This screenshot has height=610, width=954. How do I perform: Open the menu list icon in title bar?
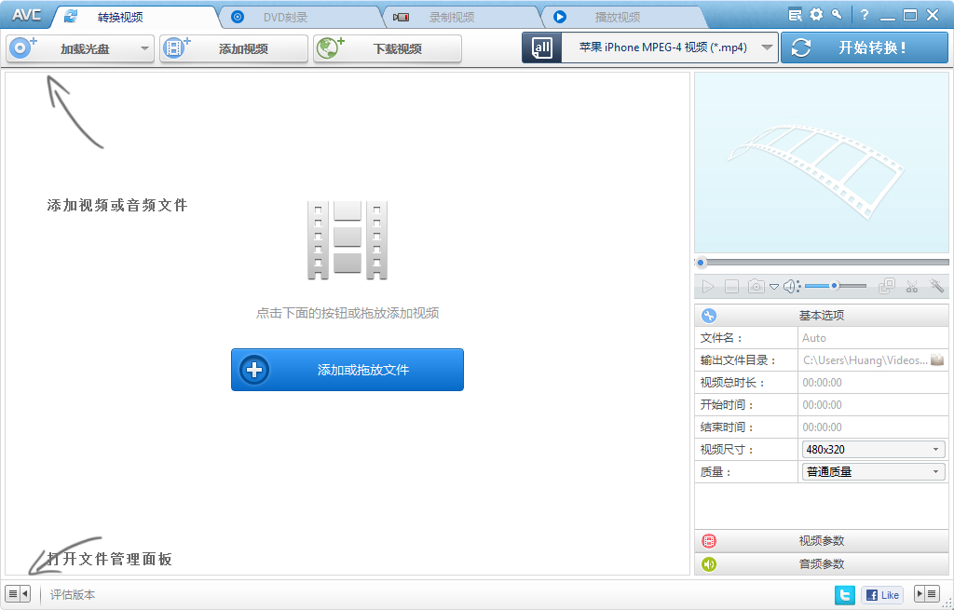pyautogui.click(x=796, y=15)
